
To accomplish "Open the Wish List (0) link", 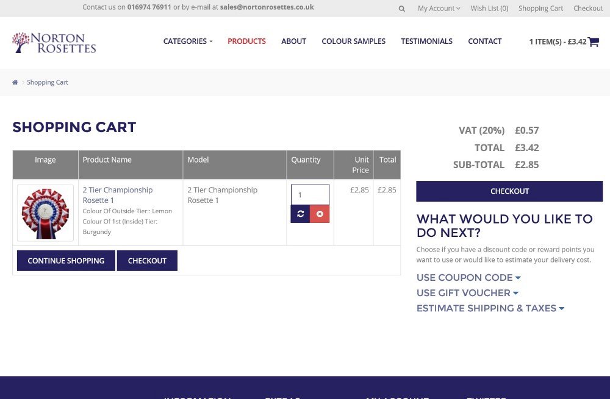I will coord(489,9).
